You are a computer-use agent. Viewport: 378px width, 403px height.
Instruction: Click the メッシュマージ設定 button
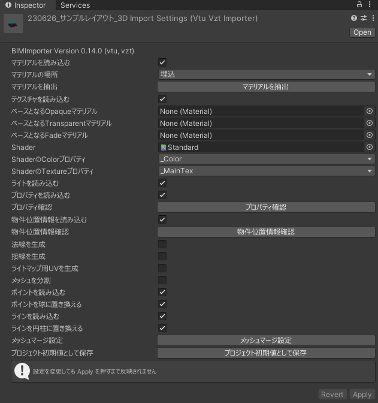(x=266, y=340)
